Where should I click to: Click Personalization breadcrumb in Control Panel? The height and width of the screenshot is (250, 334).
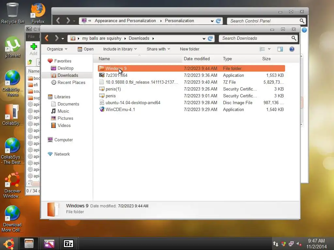(x=179, y=21)
